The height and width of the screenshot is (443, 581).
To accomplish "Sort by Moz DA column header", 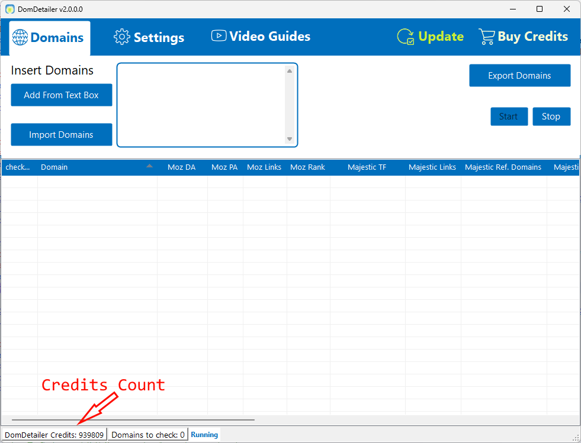I will [x=181, y=167].
